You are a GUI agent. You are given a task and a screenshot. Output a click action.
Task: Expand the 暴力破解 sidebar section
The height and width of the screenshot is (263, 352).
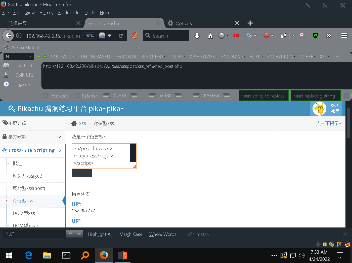[x=32, y=137]
